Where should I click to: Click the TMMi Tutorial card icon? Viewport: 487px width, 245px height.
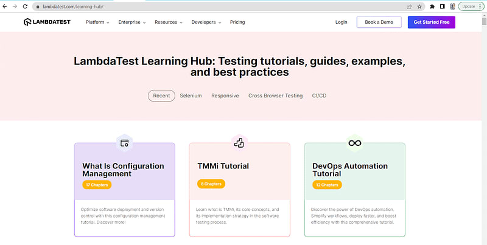239,143
